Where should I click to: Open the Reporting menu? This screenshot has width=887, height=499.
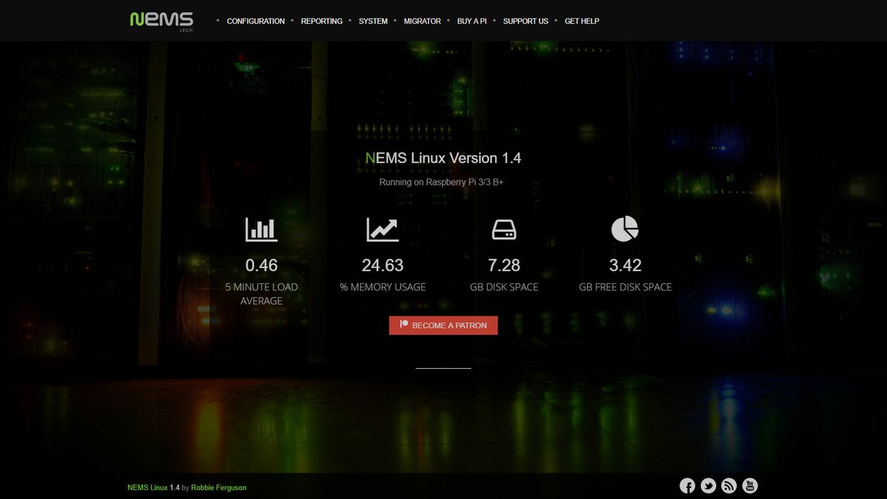tap(322, 21)
